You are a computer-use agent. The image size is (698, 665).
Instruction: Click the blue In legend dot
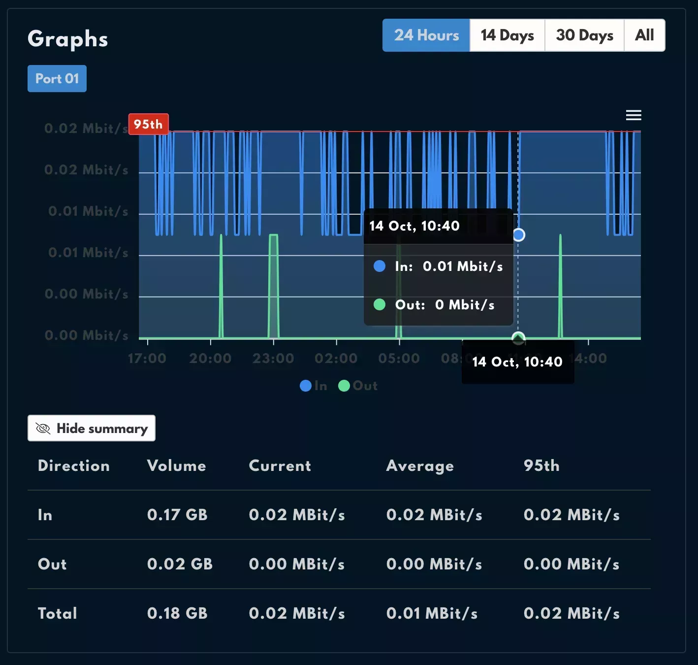click(x=305, y=386)
